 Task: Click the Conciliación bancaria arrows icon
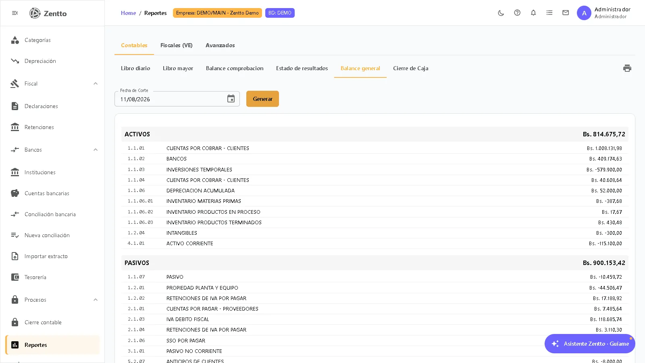pyautogui.click(x=15, y=214)
